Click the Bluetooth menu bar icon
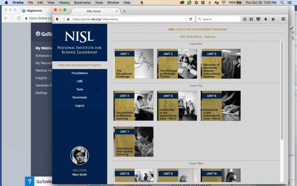 pyautogui.click(x=209, y=2)
